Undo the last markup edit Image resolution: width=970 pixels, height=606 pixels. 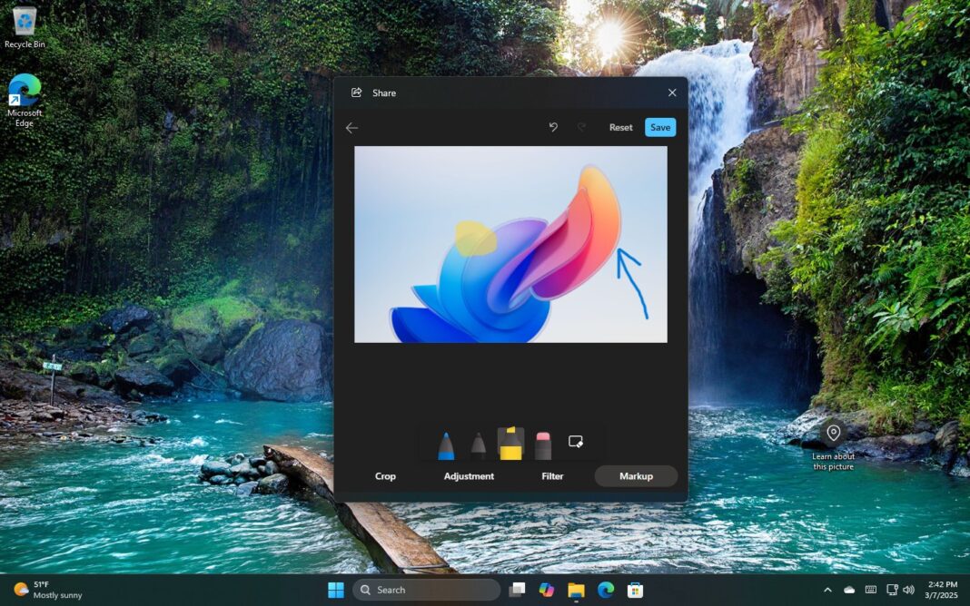click(553, 127)
